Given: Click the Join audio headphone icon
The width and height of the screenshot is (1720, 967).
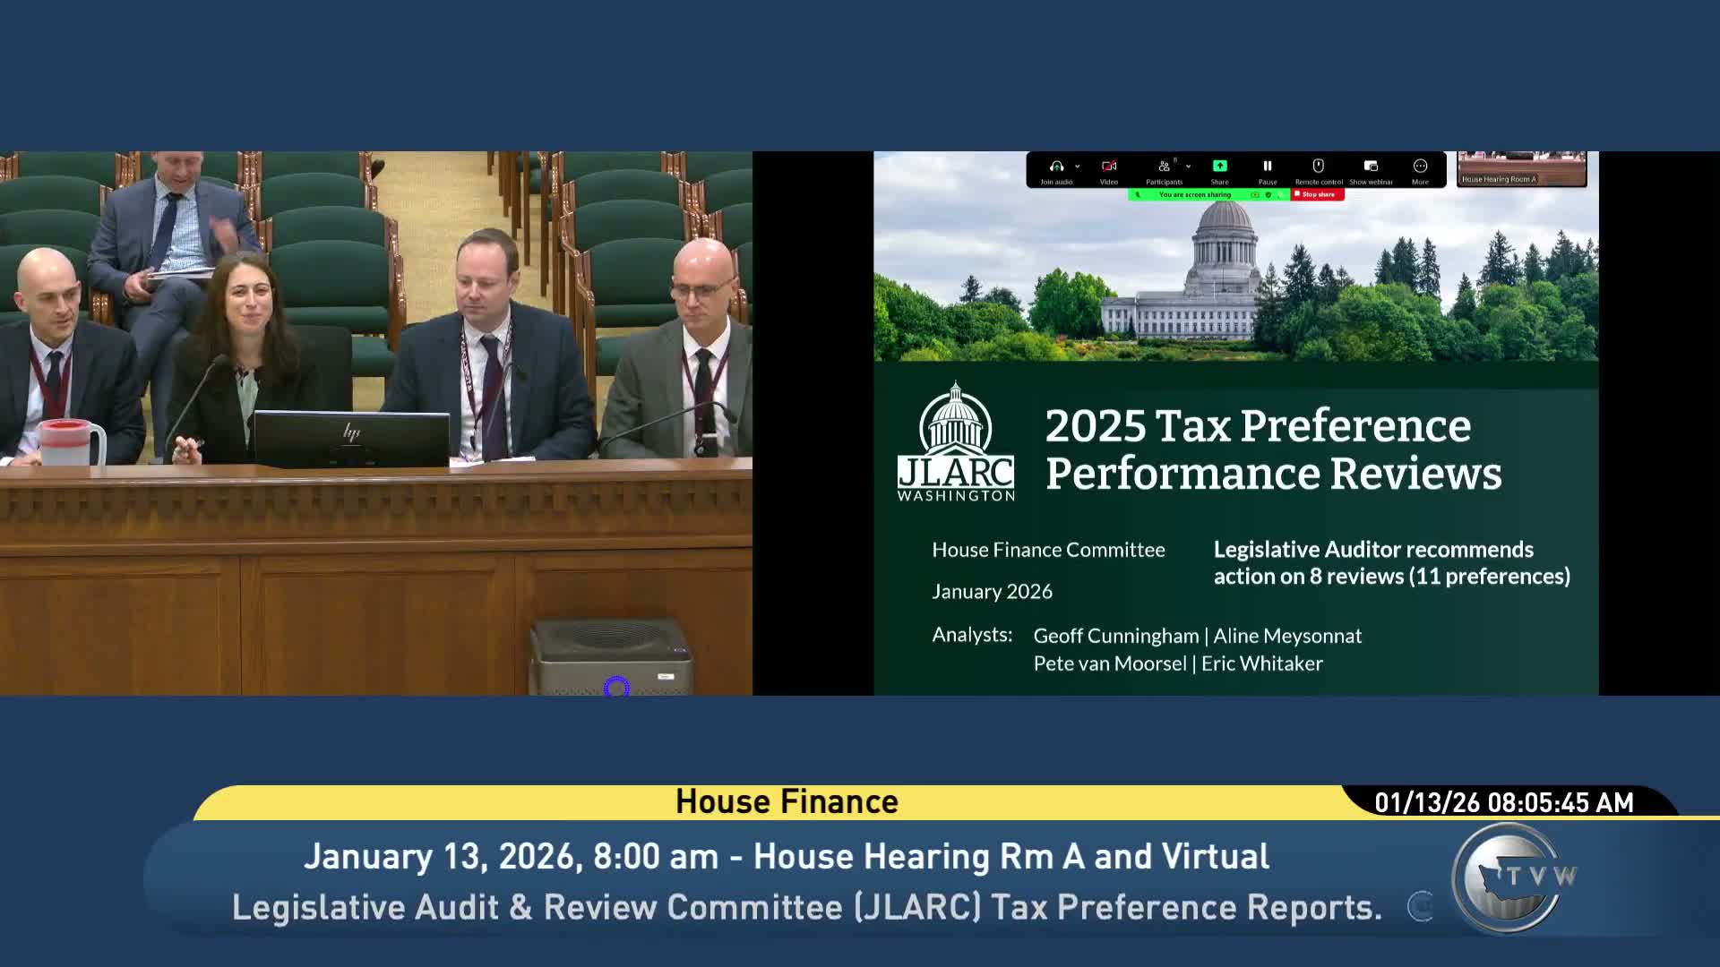Looking at the screenshot, I should click(x=1056, y=167).
